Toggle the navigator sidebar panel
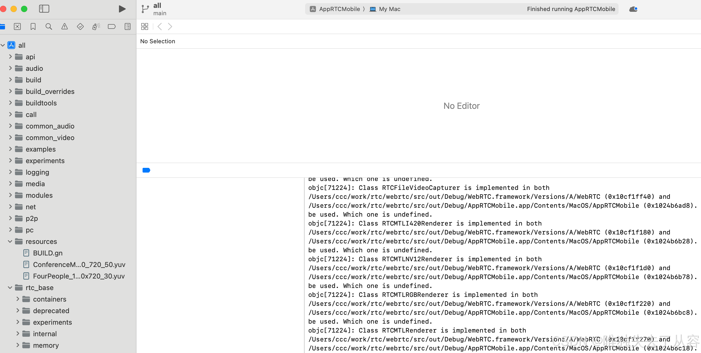The height and width of the screenshot is (353, 701). tap(44, 9)
